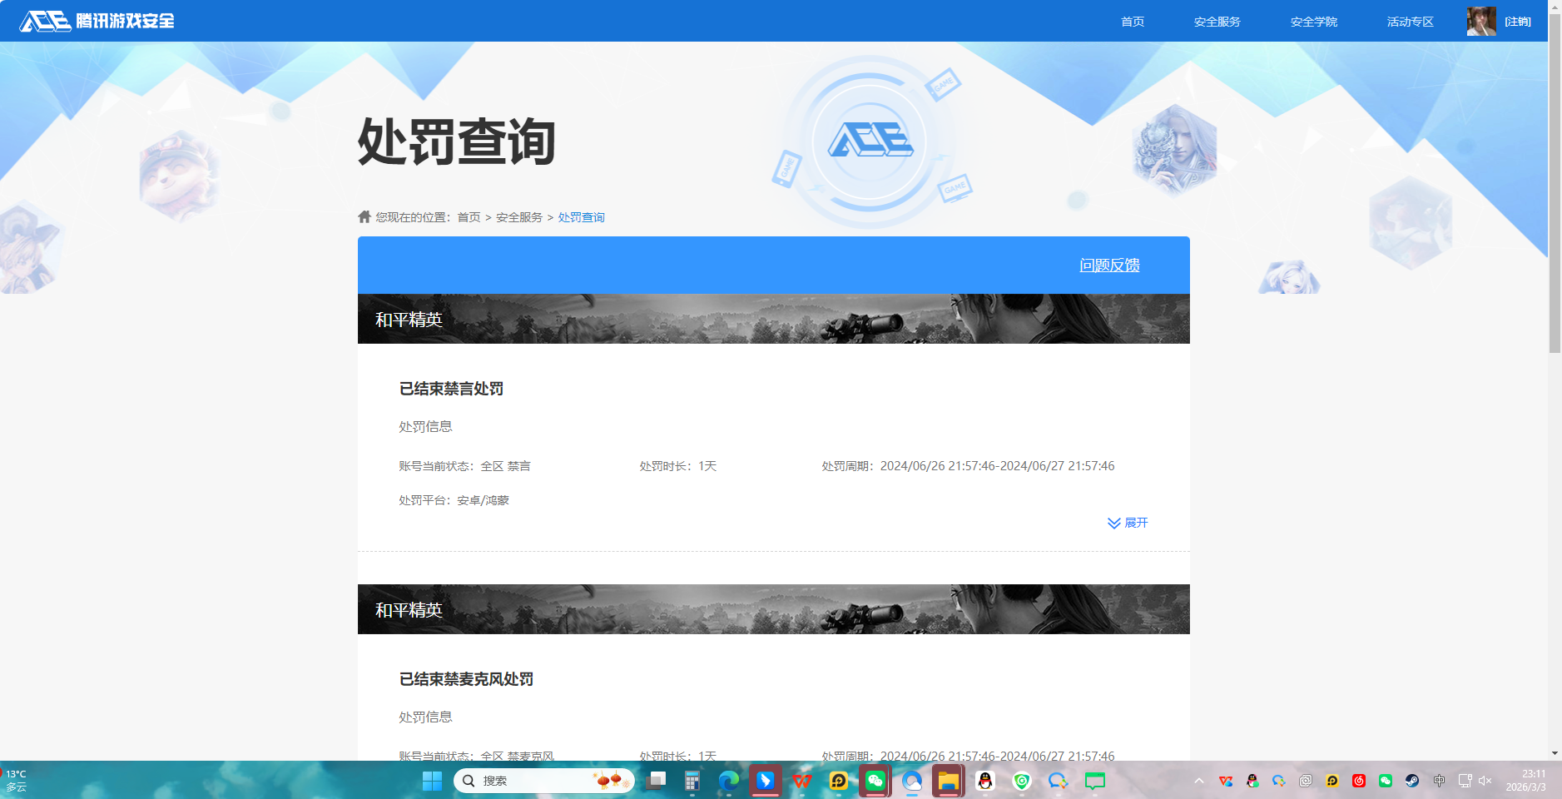Go to 活动专区 in top navigation
1562x799 pixels.
click(1410, 22)
